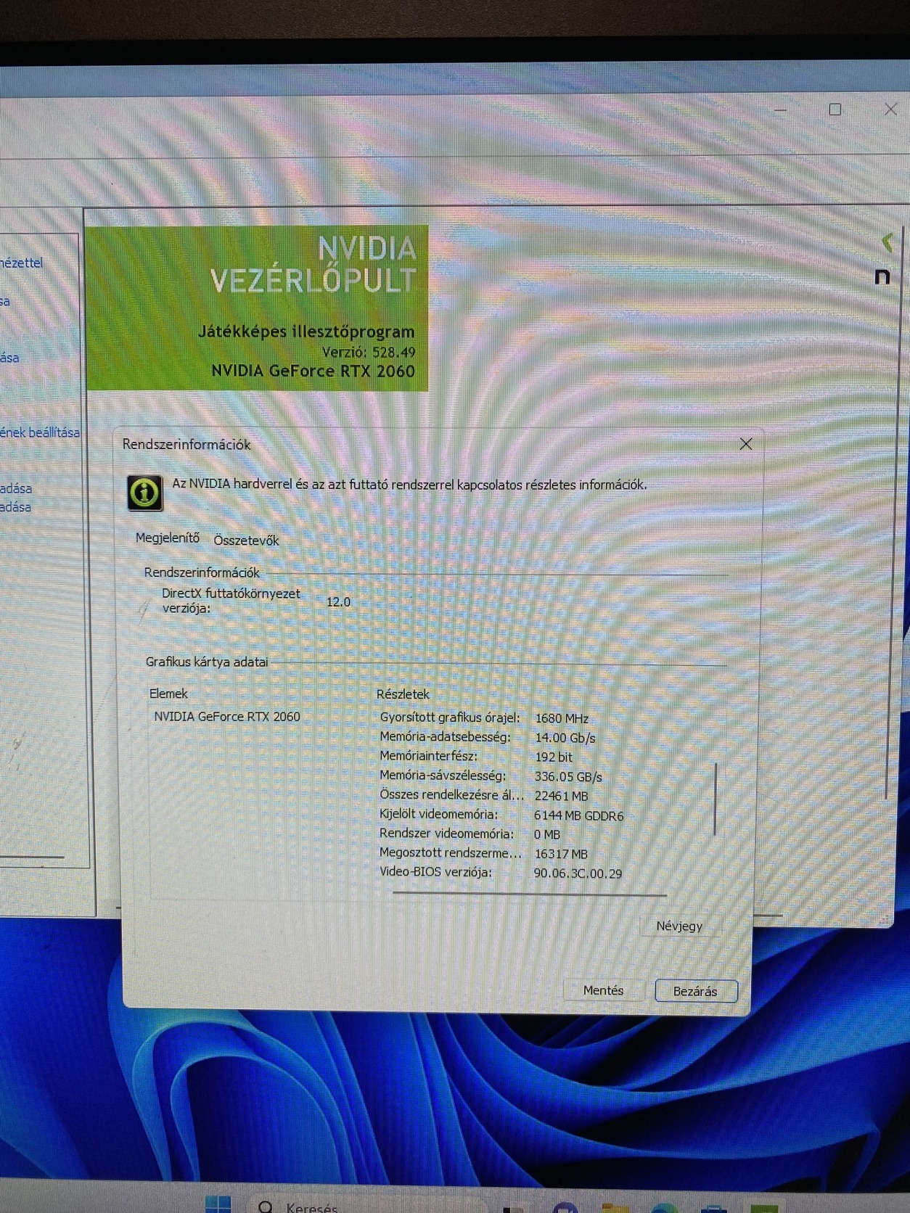This screenshot has height=1213, width=910.
Task: Click the '6144 MB GDDR6' value
Action: 578,815
